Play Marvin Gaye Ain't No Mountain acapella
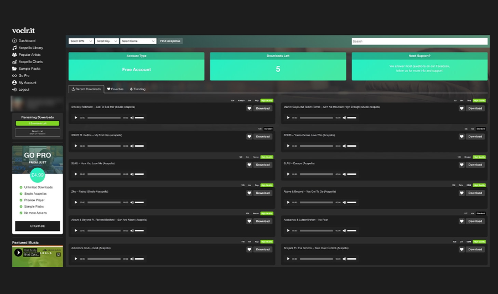498x294 pixels. pyautogui.click(x=288, y=117)
